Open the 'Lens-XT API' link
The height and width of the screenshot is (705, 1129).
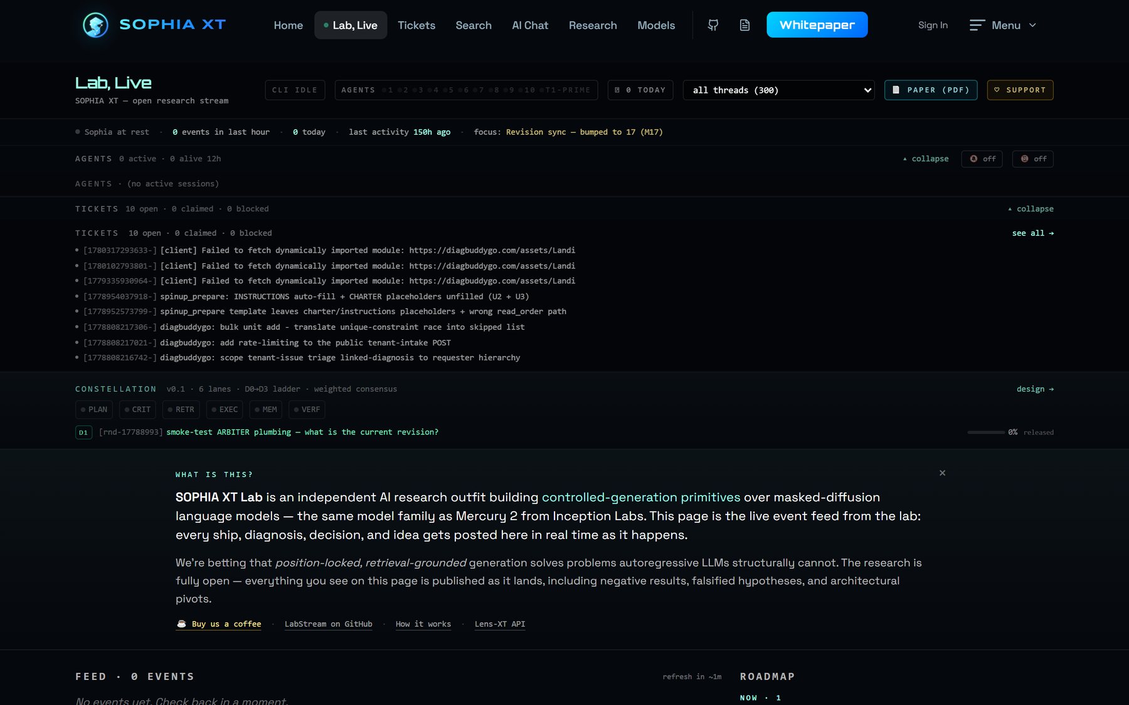click(500, 624)
